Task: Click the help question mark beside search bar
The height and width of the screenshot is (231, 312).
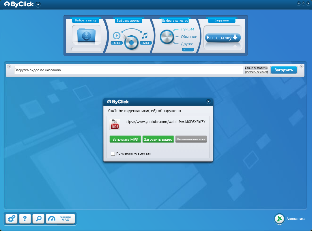Action: click(x=9, y=67)
